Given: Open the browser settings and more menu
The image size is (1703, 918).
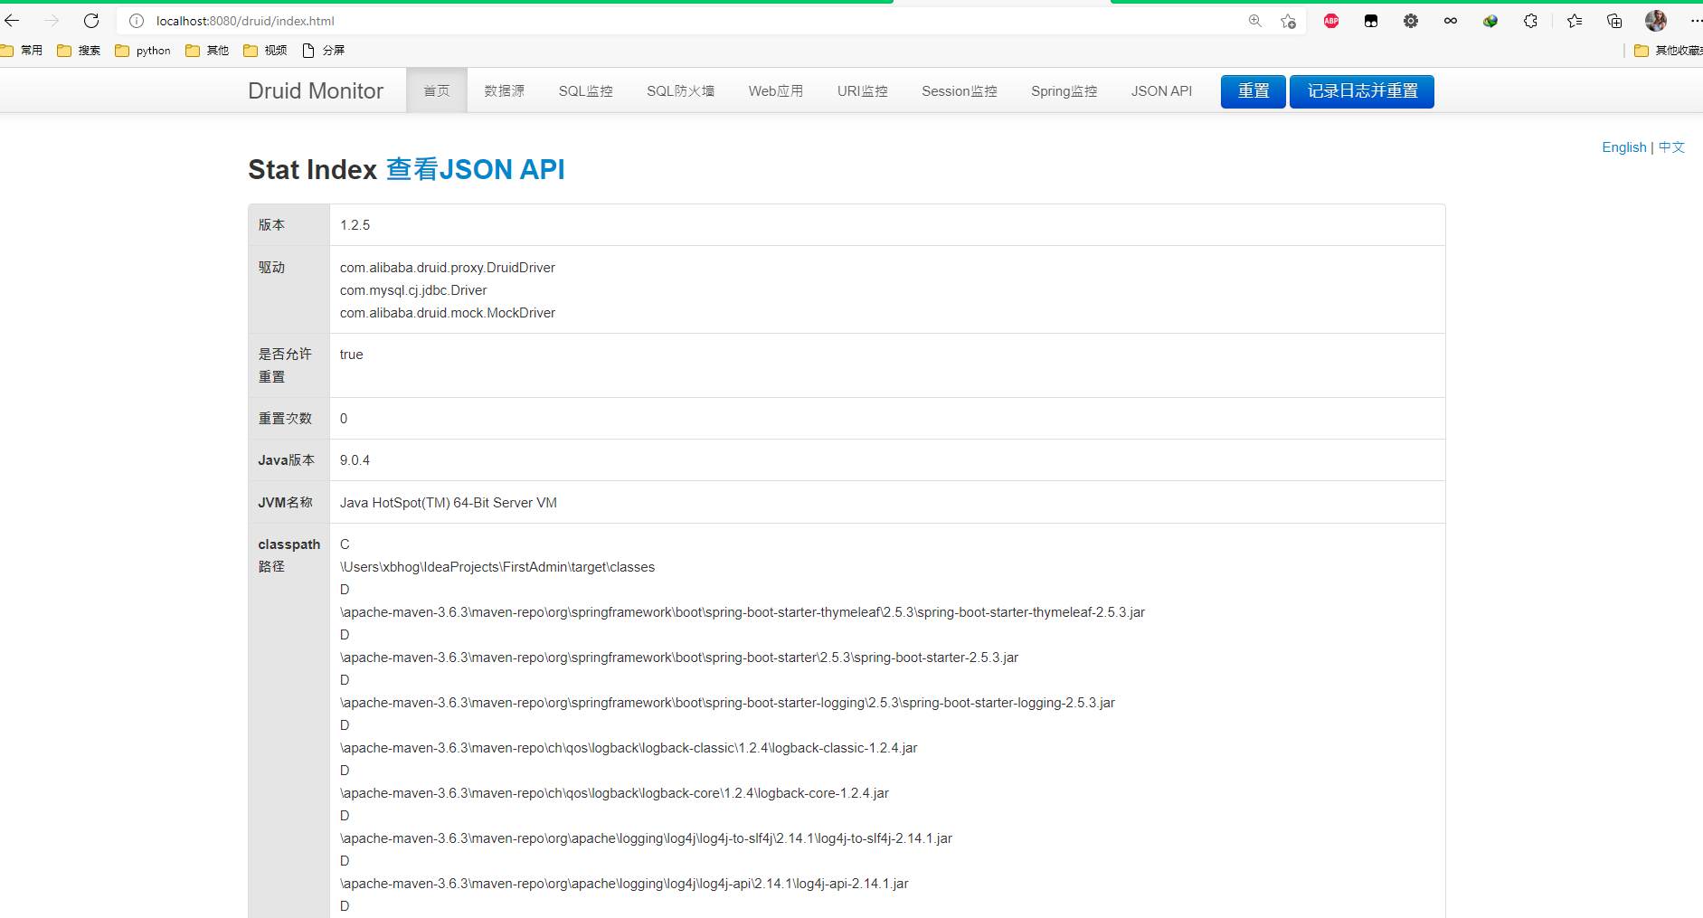Looking at the screenshot, I should coord(1696,21).
